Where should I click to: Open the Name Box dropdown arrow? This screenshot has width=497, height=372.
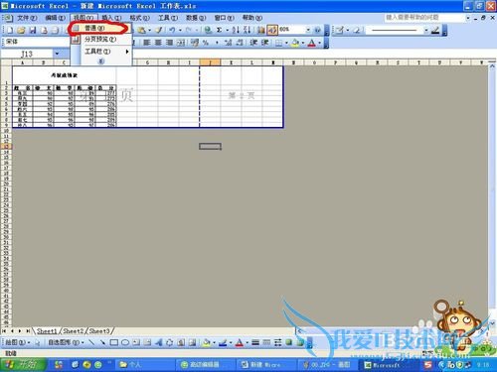point(57,54)
